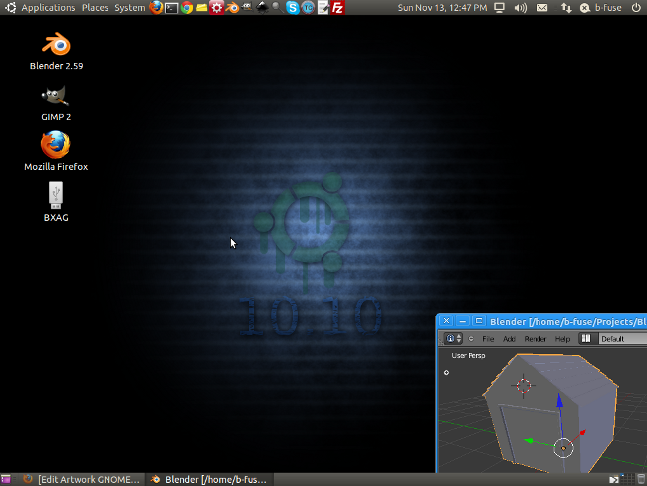Open Blender's Help menu
This screenshot has height=486, width=647.
point(562,339)
